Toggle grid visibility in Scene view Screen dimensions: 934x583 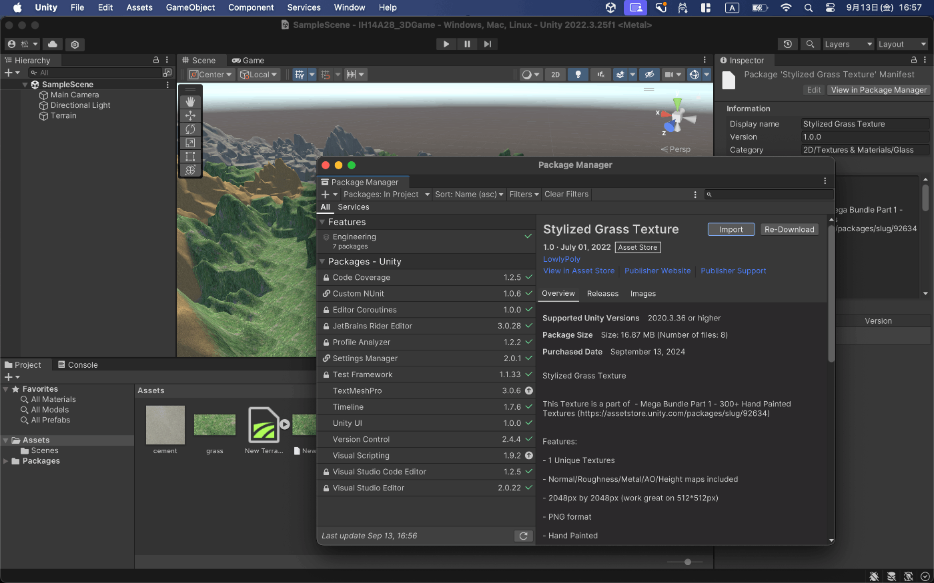coord(300,75)
